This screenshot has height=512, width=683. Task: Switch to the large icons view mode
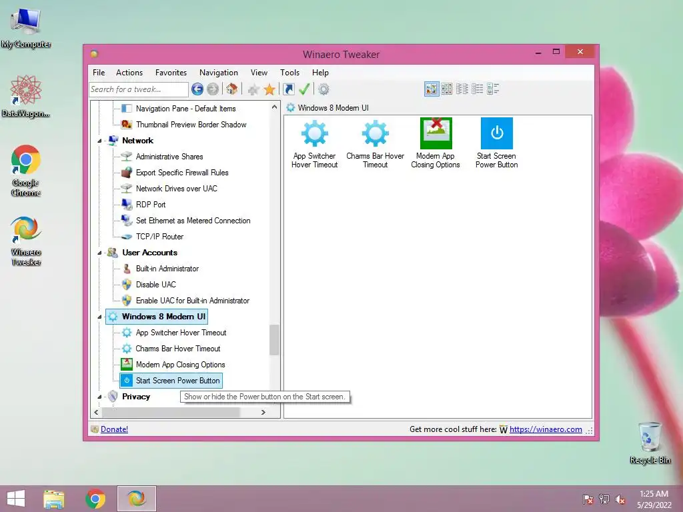coord(432,89)
